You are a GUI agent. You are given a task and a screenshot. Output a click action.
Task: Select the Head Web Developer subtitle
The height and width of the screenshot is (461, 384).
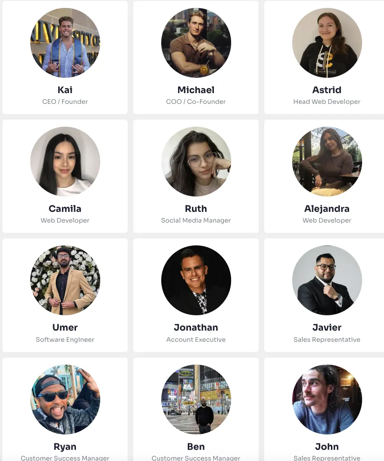pyautogui.click(x=327, y=102)
